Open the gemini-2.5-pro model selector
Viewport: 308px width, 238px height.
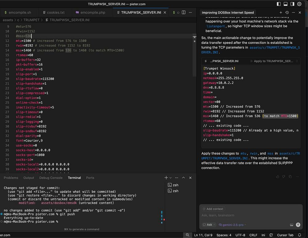point(233,225)
